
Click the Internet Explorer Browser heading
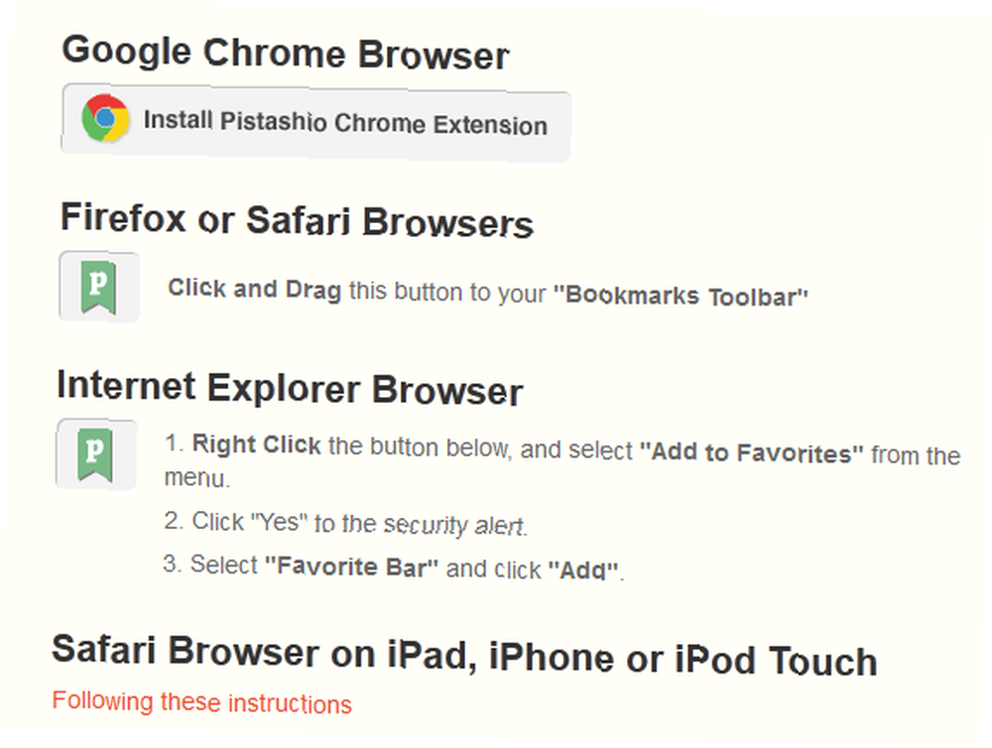290,387
